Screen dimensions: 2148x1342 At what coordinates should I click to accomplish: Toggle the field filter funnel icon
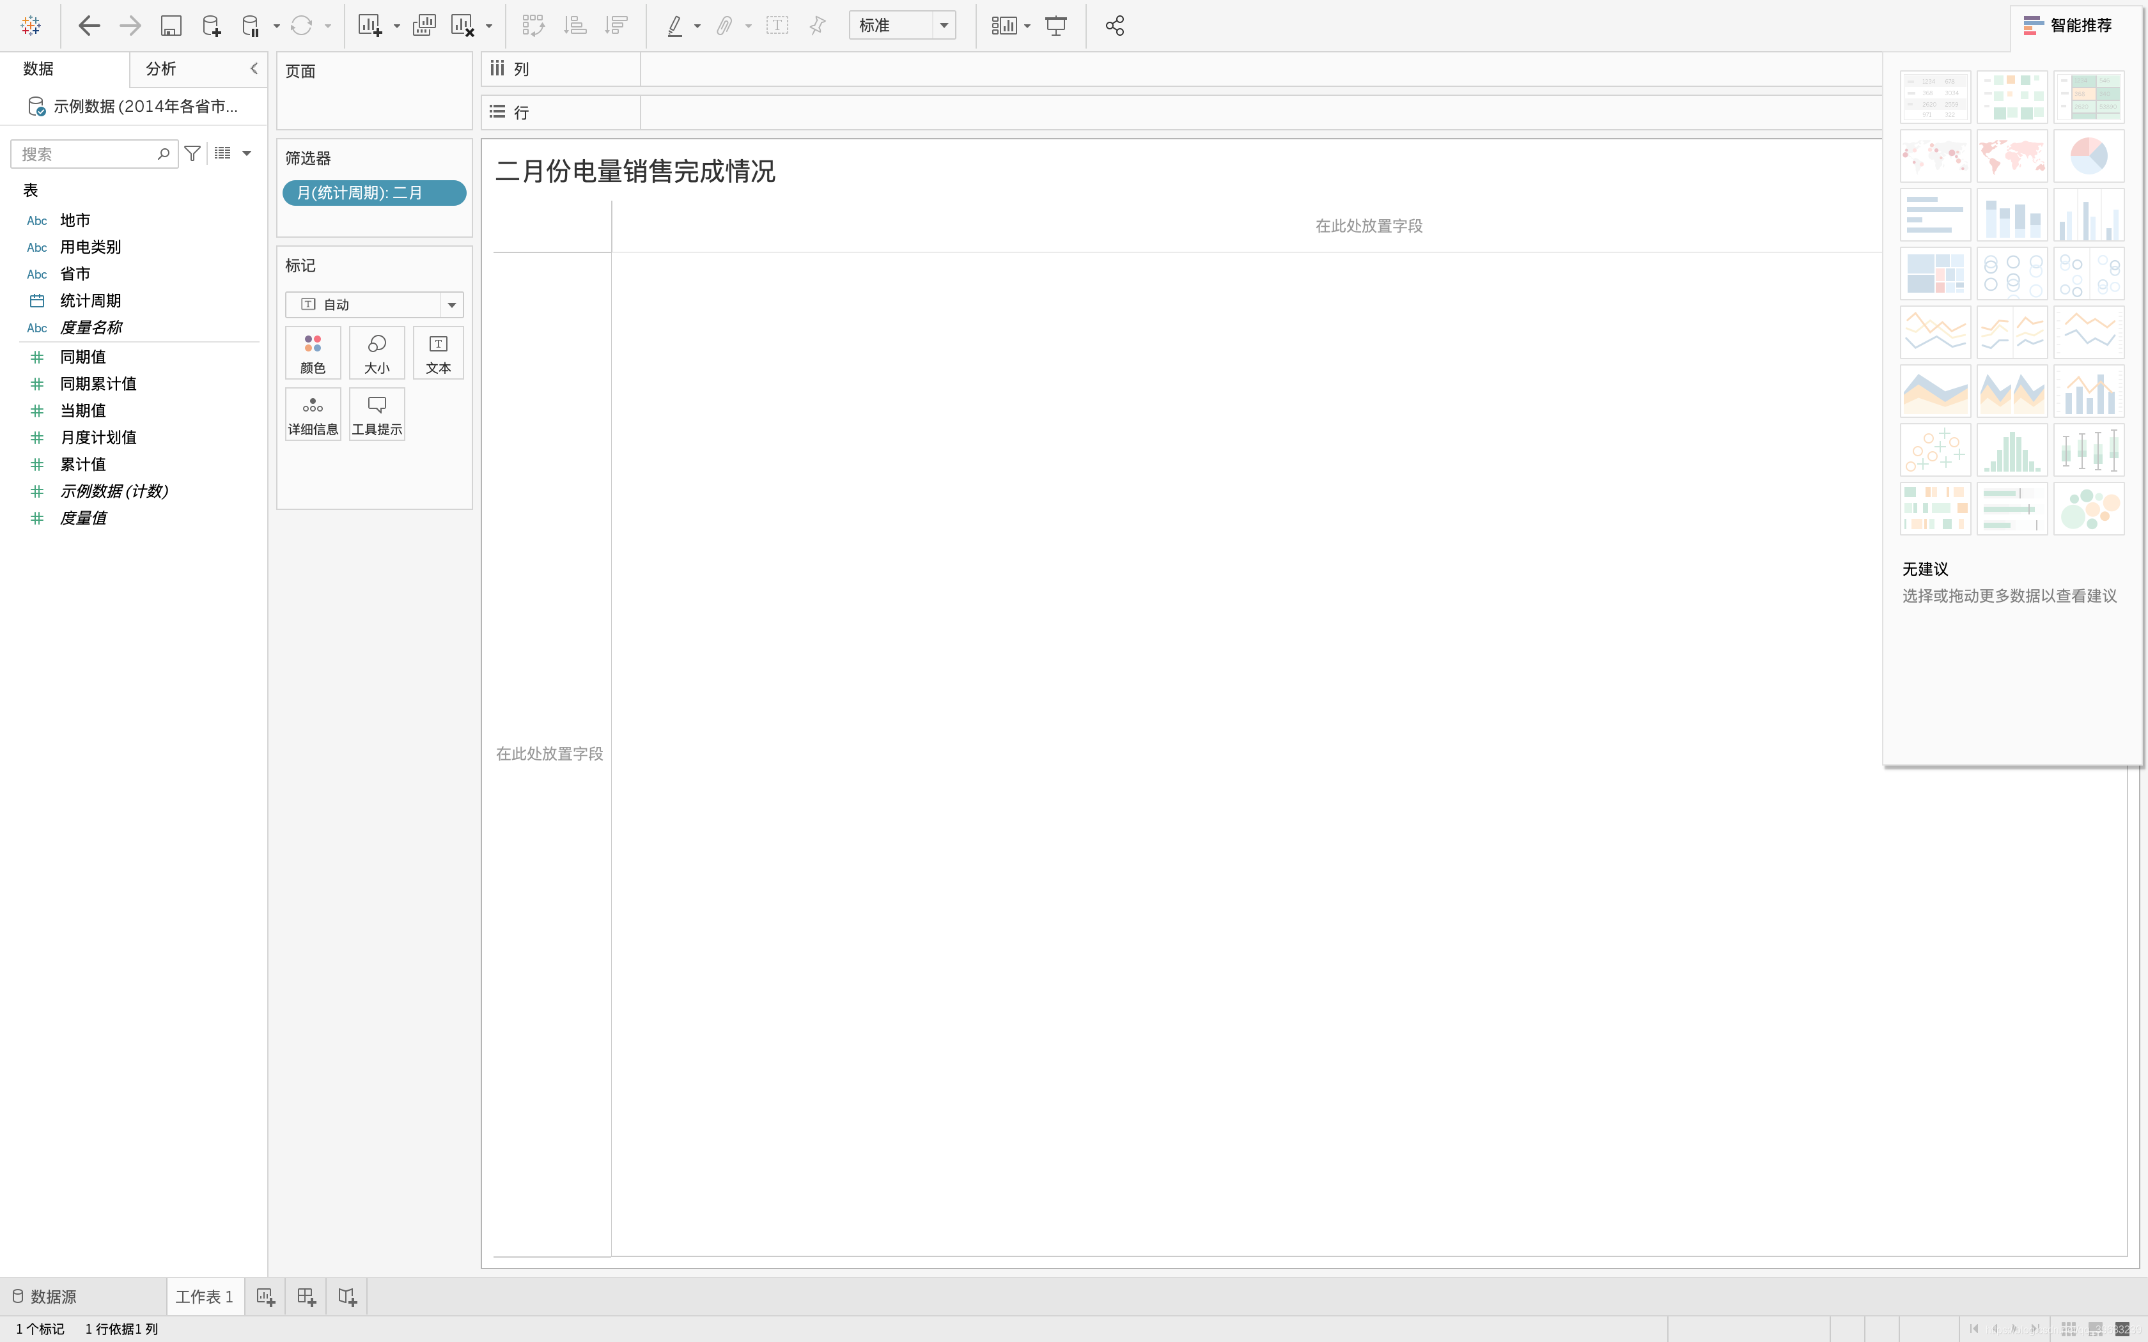(x=192, y=153)
